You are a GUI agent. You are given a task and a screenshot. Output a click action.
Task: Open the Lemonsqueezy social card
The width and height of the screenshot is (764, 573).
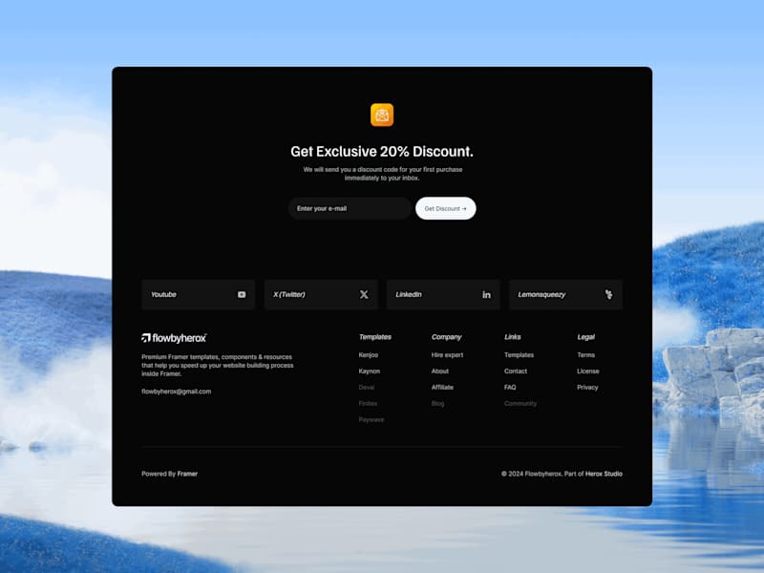click(565, 294)
